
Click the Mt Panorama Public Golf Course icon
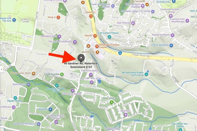[x=146, y=74]
